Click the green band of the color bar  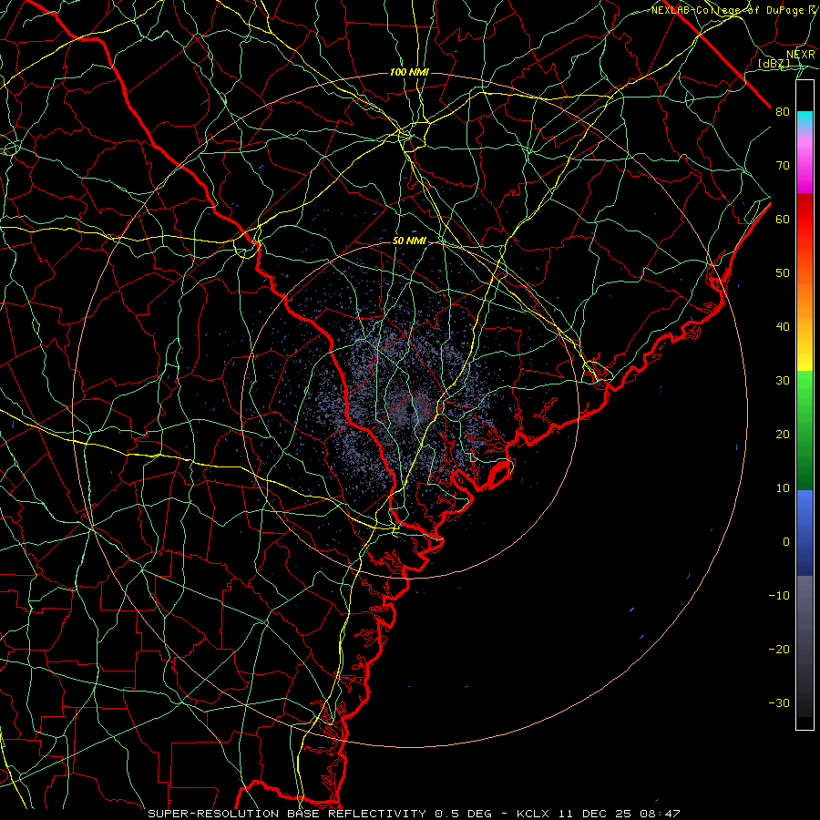(x=805, y=430)
